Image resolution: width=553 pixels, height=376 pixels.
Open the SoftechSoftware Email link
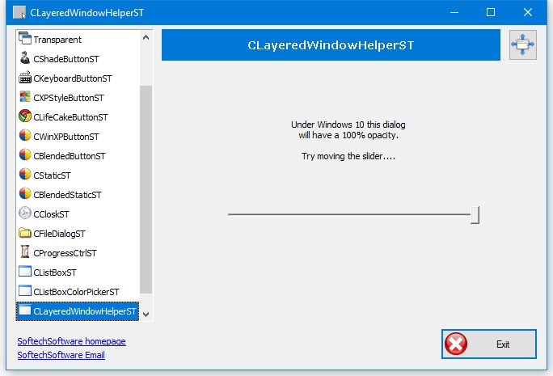(61, 355)
